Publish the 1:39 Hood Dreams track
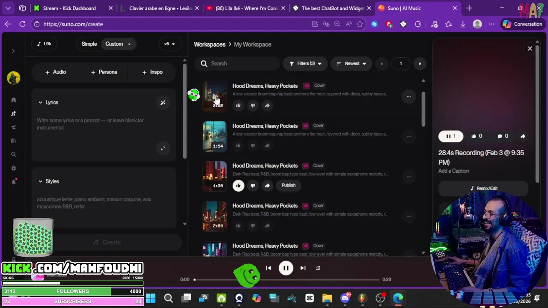 coord(289,185)
